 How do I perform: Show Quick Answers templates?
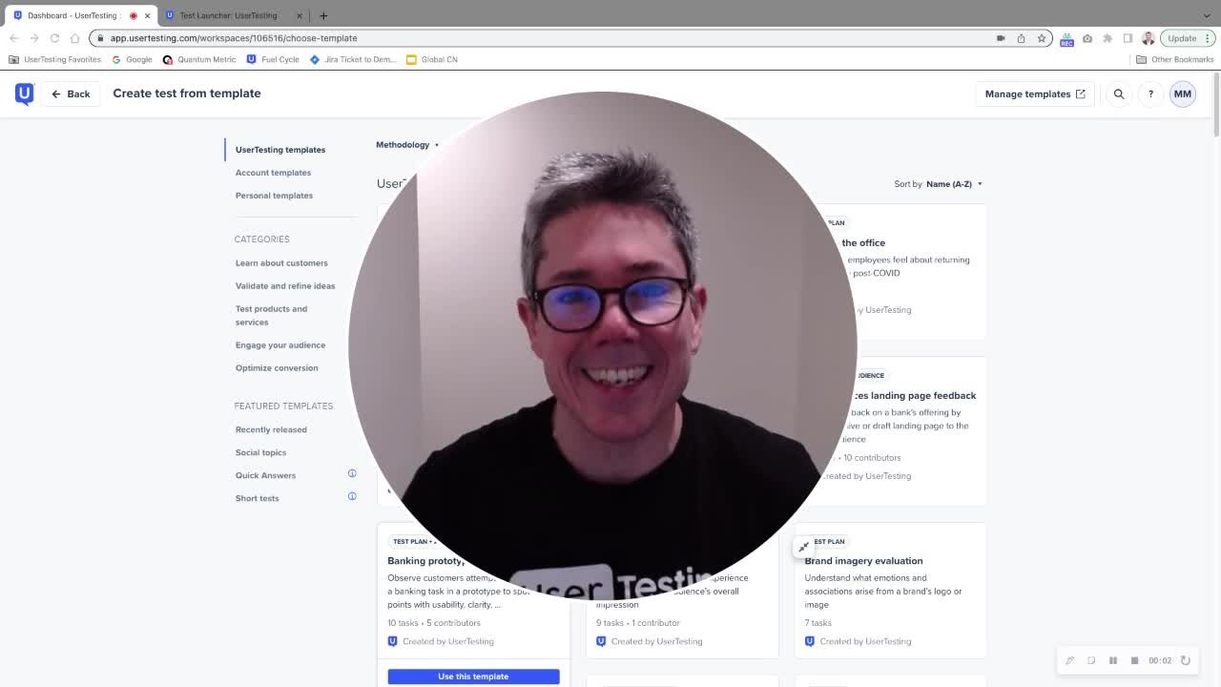(x=265, y=475)
